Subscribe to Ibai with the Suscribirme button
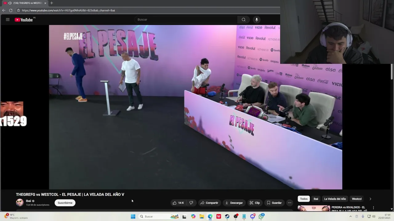Screen dimensions: 394x221 point(65,203)
